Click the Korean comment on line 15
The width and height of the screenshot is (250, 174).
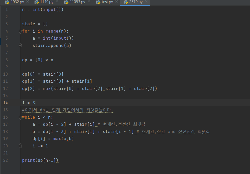click(x=68, y=110)
